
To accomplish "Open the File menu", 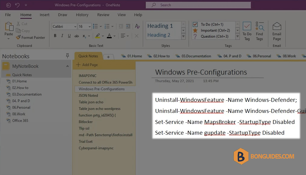I will (x=8, y=15).
